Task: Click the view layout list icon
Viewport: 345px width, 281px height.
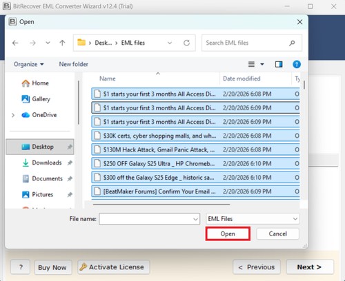Action: click(251, 64)
